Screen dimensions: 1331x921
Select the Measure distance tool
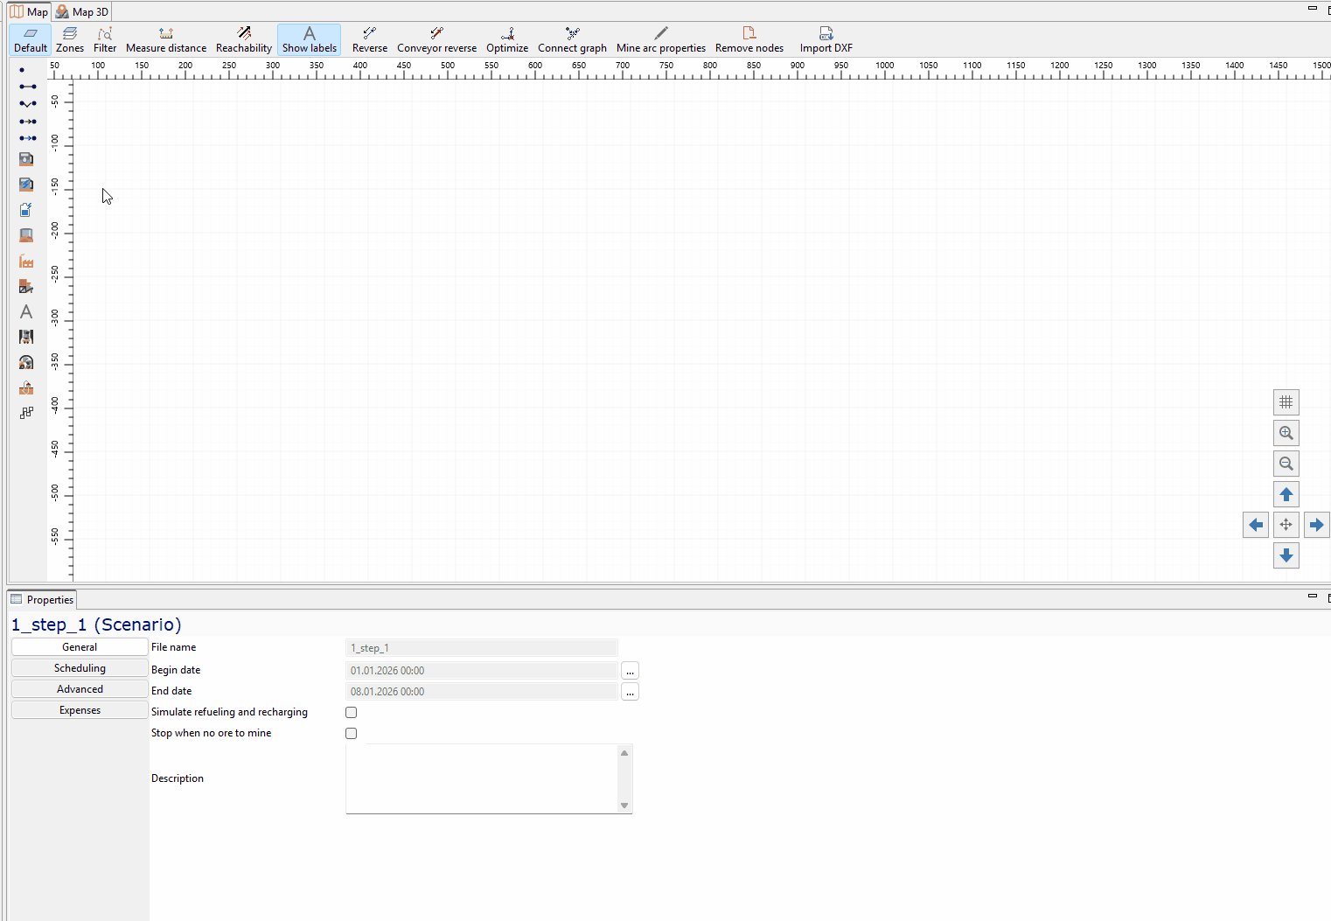coord(166,40)
